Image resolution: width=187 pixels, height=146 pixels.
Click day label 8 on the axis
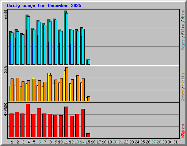[50, 142]
